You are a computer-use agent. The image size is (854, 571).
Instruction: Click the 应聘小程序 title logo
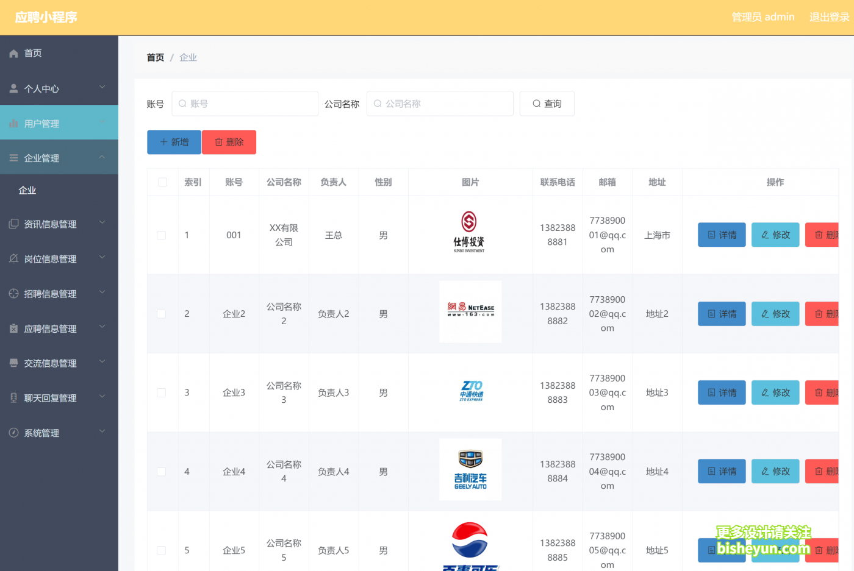[46, 17]
